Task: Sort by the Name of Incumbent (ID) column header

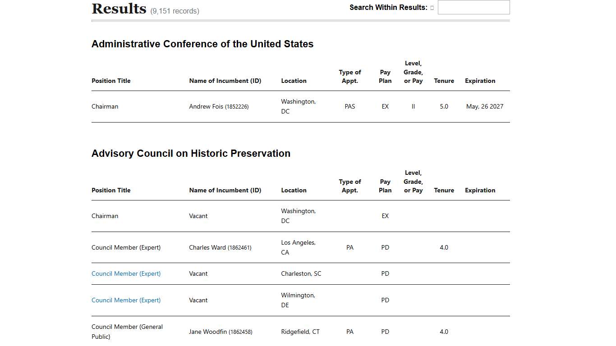Action: [225, 81]
